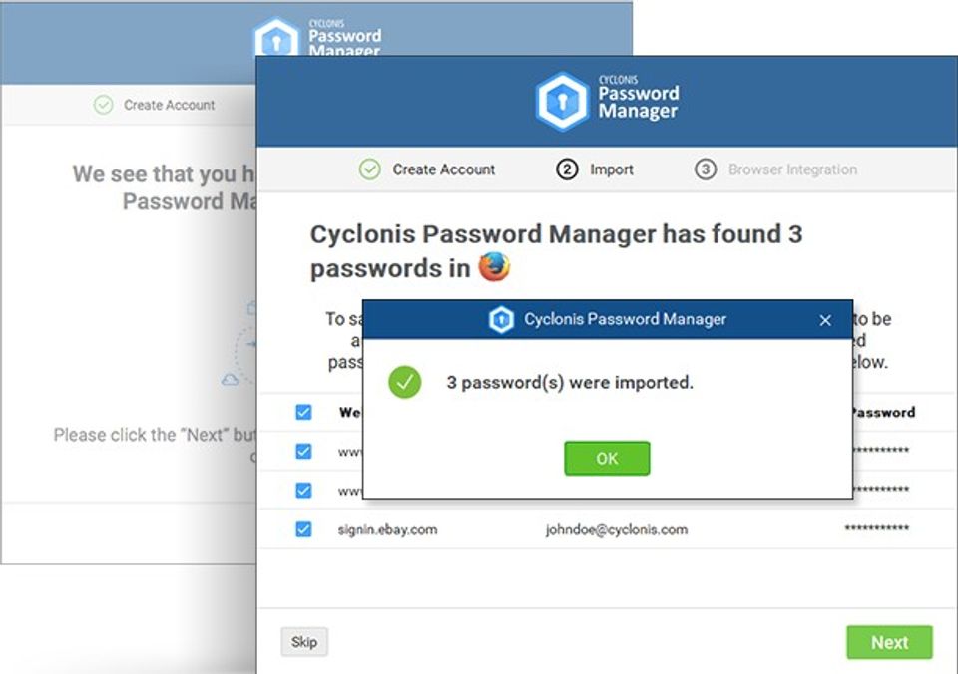Close the import confirmation dialog
The width and height of the screenshot is (958, 674).
(825, 320)
